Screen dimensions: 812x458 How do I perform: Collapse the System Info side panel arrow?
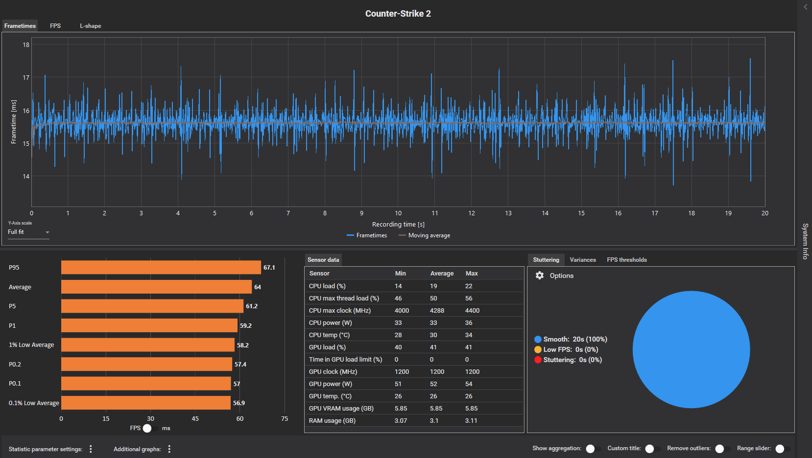tap(805, 7)
